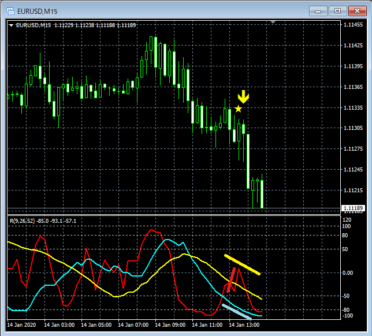
Task: Click the 1.11245 price scale label
Action: (x=353, y=170)
